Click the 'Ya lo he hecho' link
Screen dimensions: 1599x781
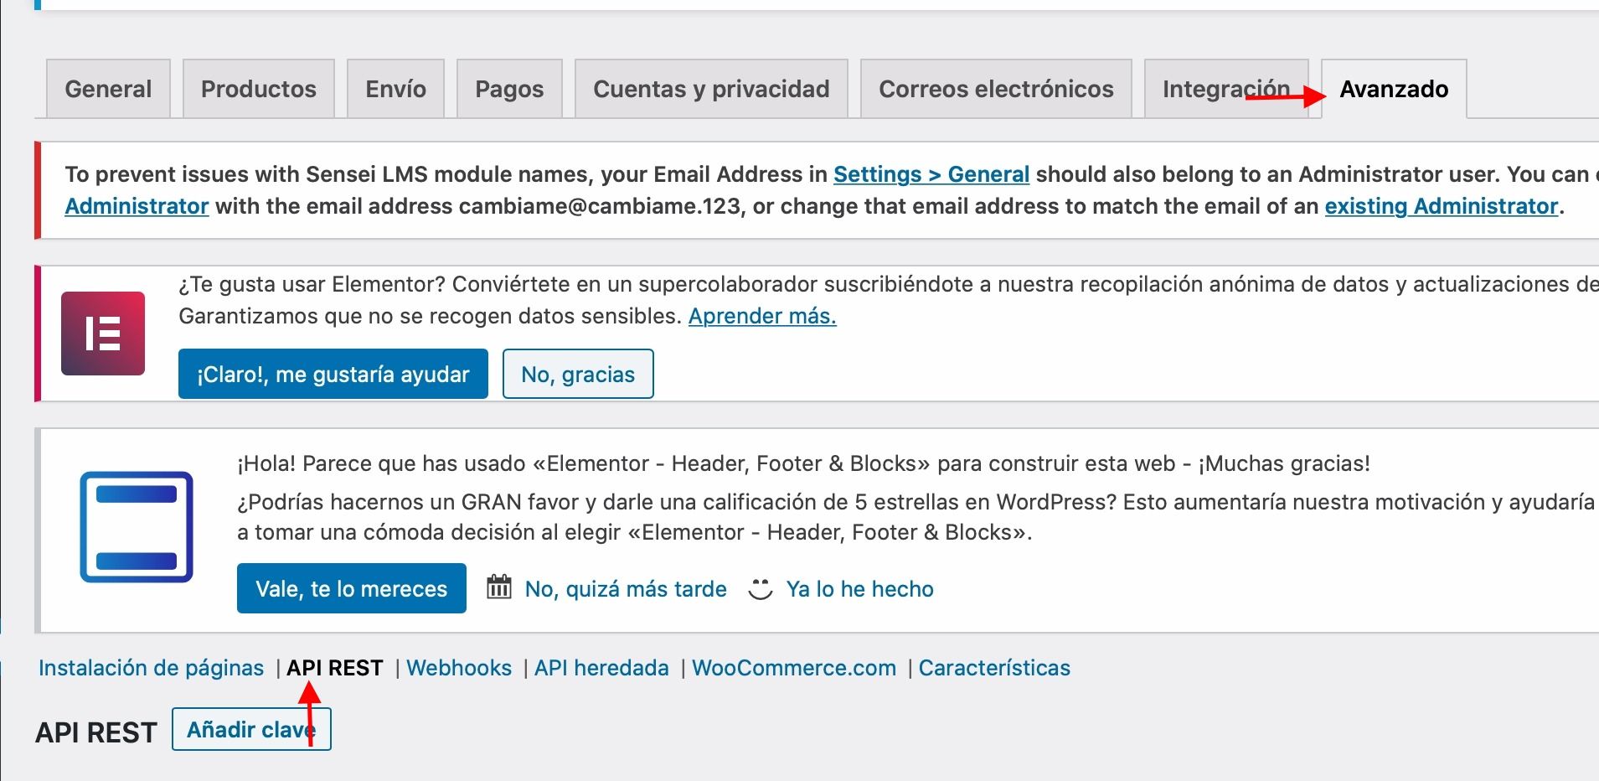click(859, 589)
